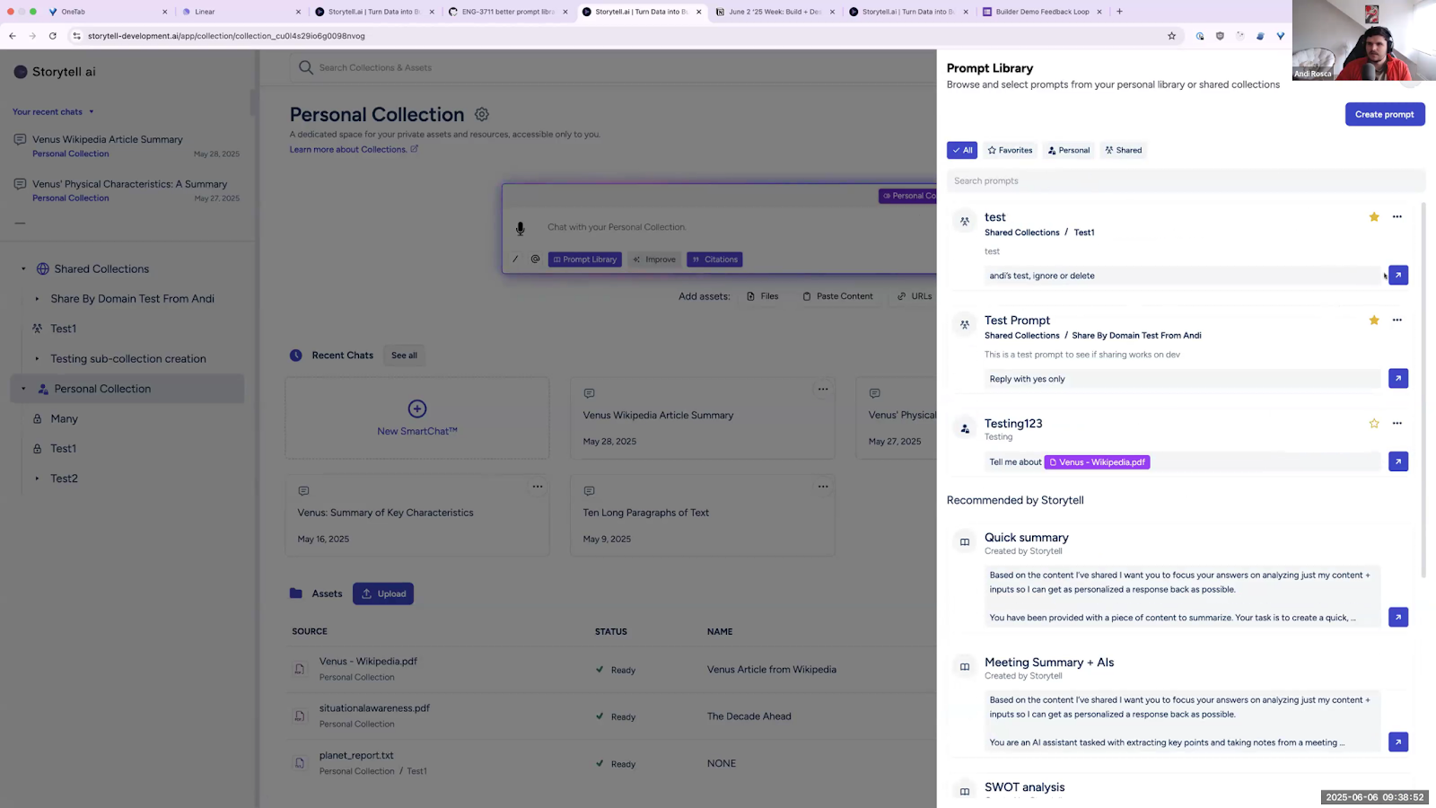Screen dimensions: 1436x808
Task: Click the Quick summary book icon
Action: [x=964, y=541]
